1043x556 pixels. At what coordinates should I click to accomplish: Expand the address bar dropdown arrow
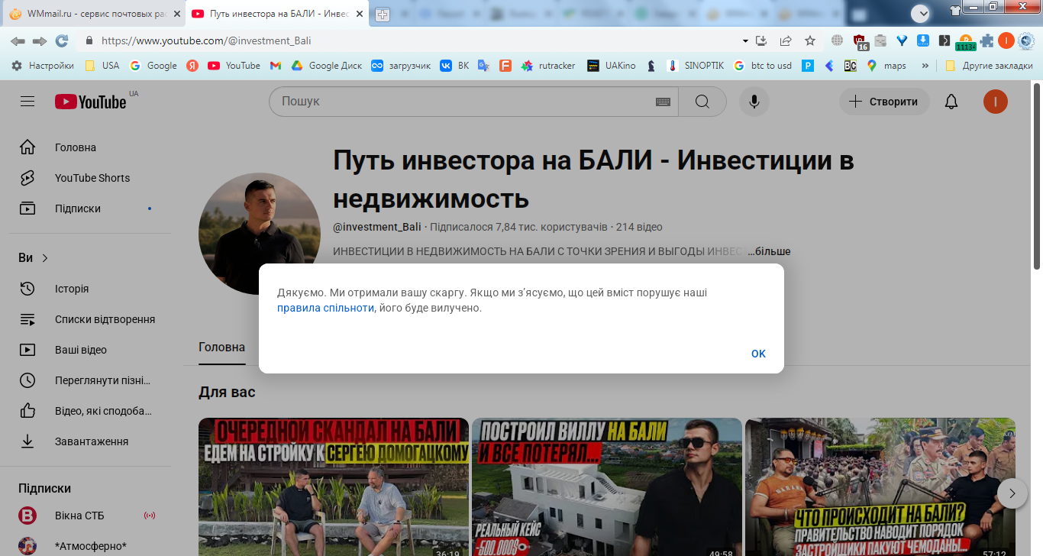click(745, 40)
